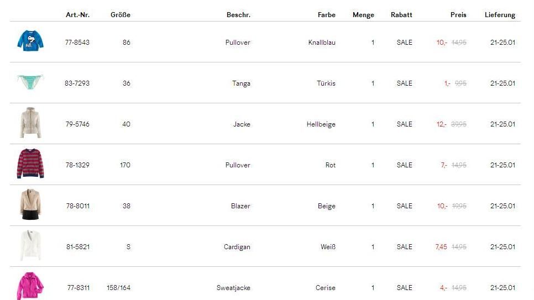The height and width of the screenshot is (300, 534).
Task: Click the Art.-Nr. column header
Action: tap(77, 15)
